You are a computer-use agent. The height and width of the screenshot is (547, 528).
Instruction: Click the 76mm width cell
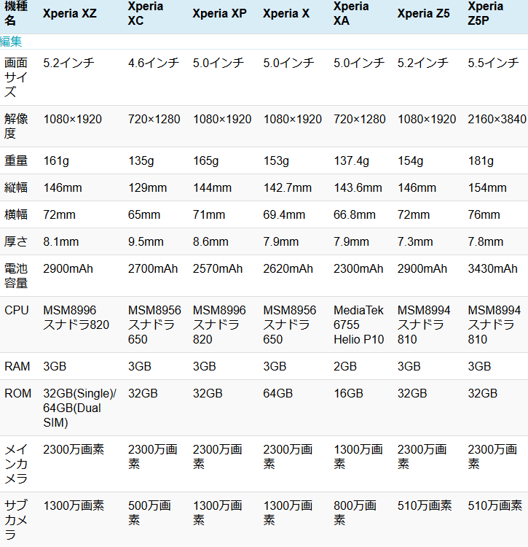click(x=484, y=214)
